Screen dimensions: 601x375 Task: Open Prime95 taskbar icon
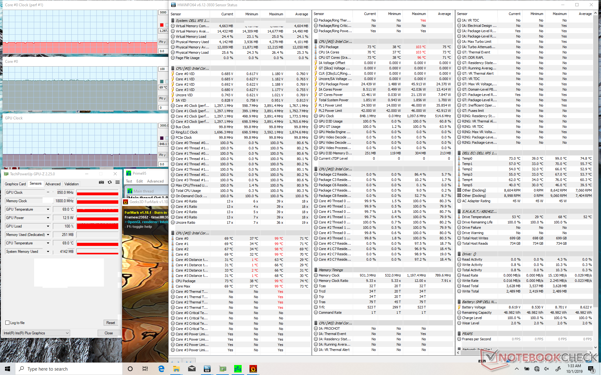click(238, 369)
